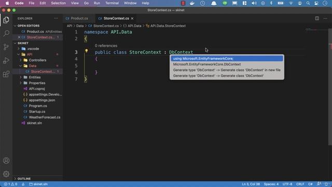The image size is (332, 187).
Task: Click the skinet.sln status bar item
Action: pos(38,184)
